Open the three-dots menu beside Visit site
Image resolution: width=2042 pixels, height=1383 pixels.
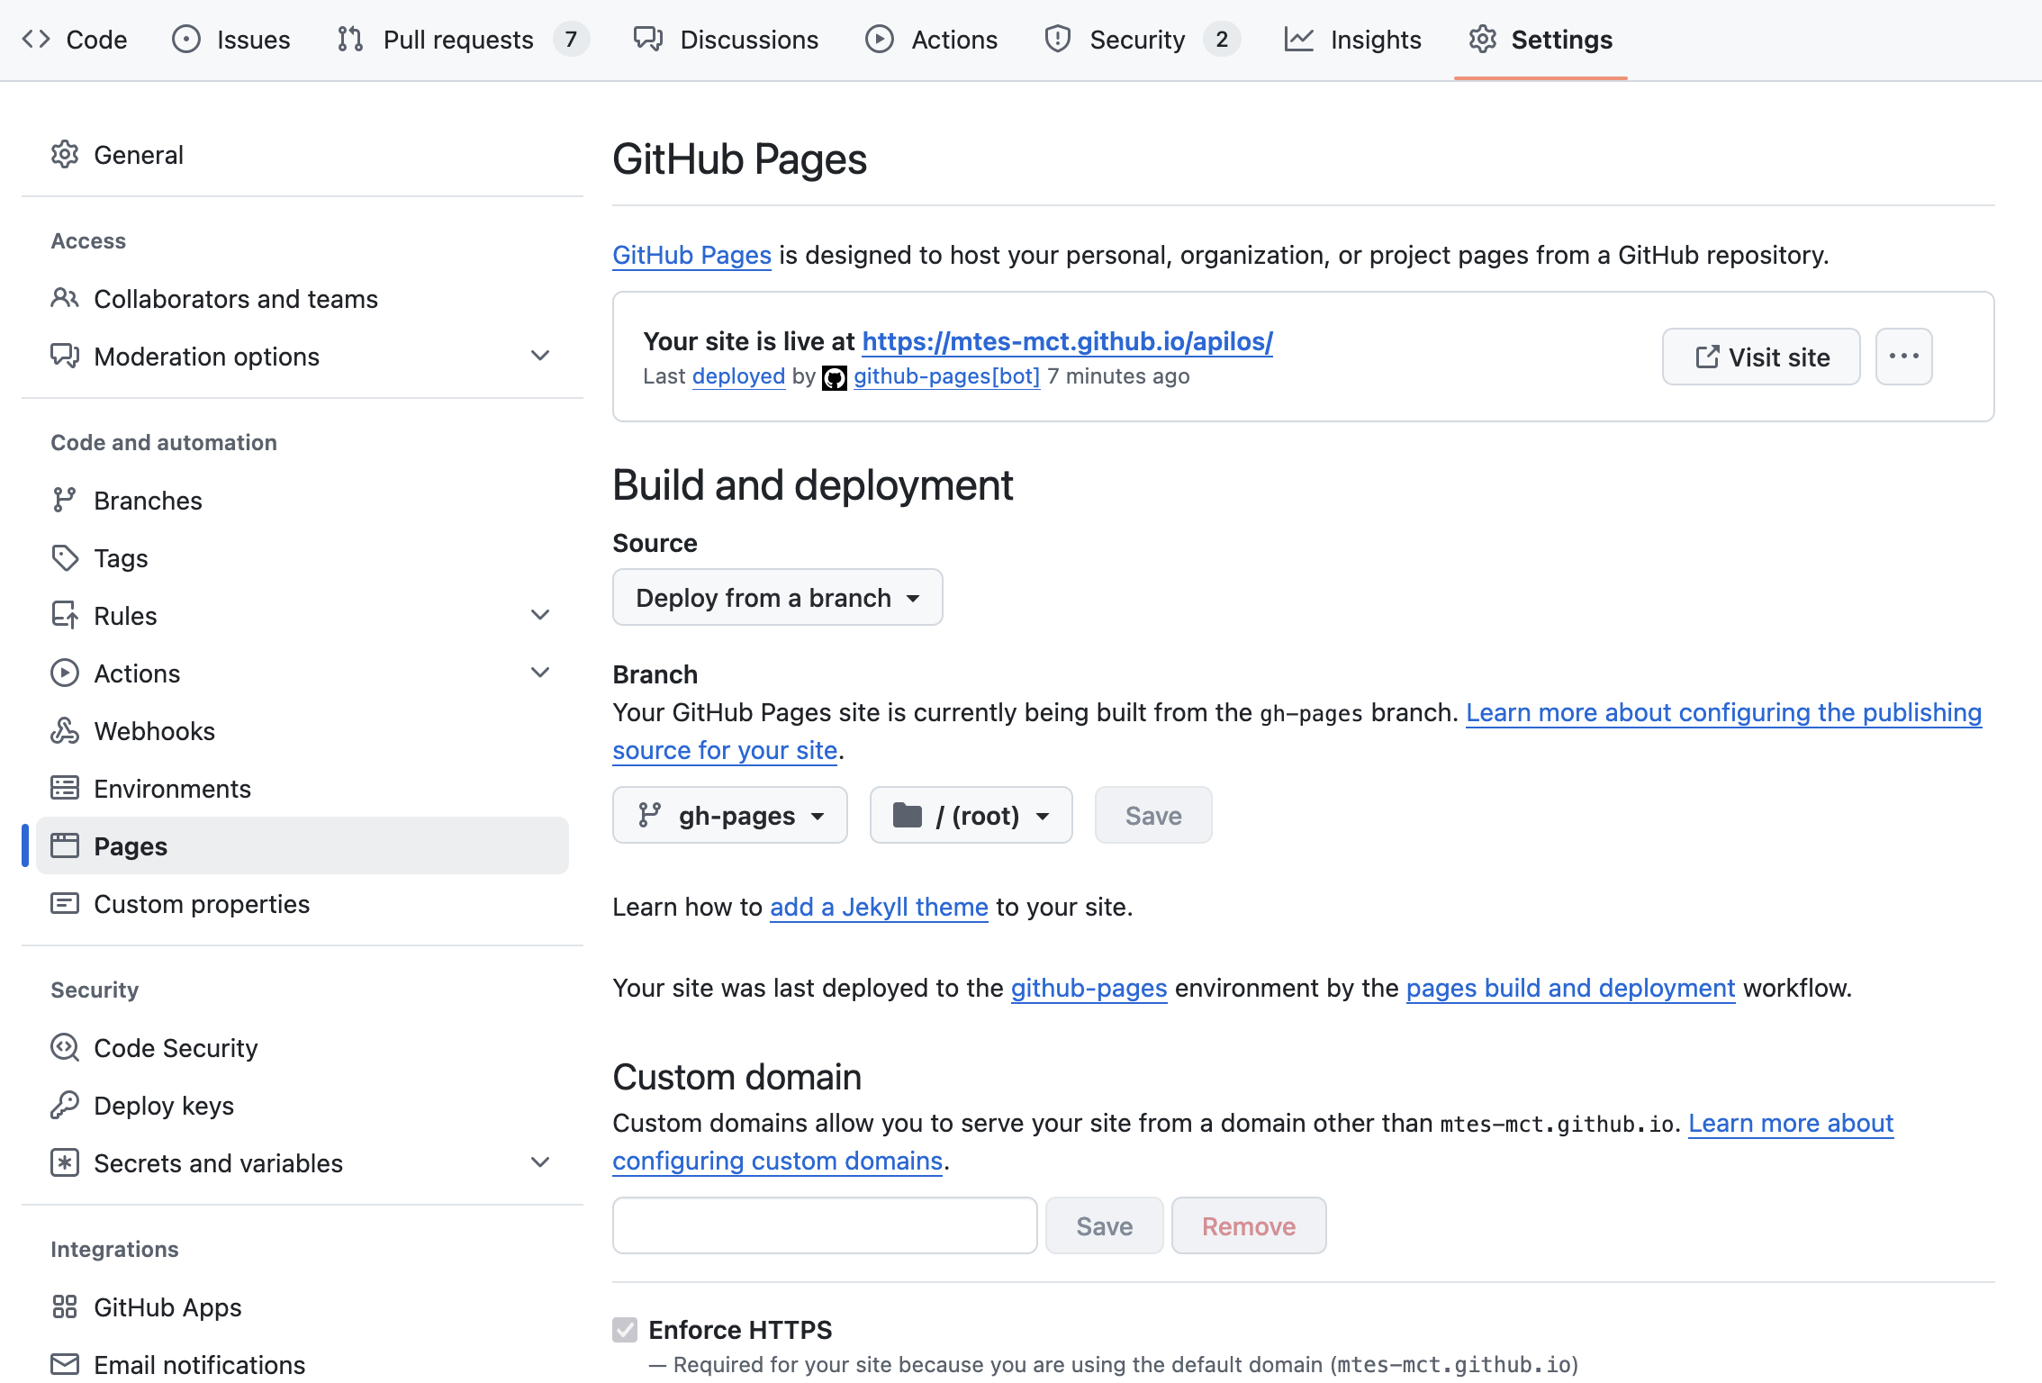[x=1904, y=357]
